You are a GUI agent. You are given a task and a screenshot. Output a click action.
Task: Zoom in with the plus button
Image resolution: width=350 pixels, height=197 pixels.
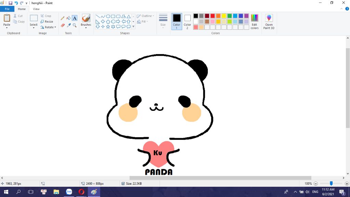click(347, 184)
